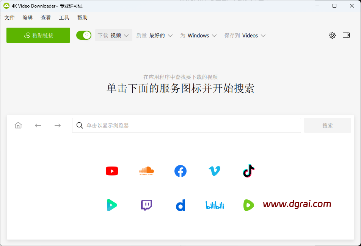Open the teal-blue play triangle service icon

112,205
